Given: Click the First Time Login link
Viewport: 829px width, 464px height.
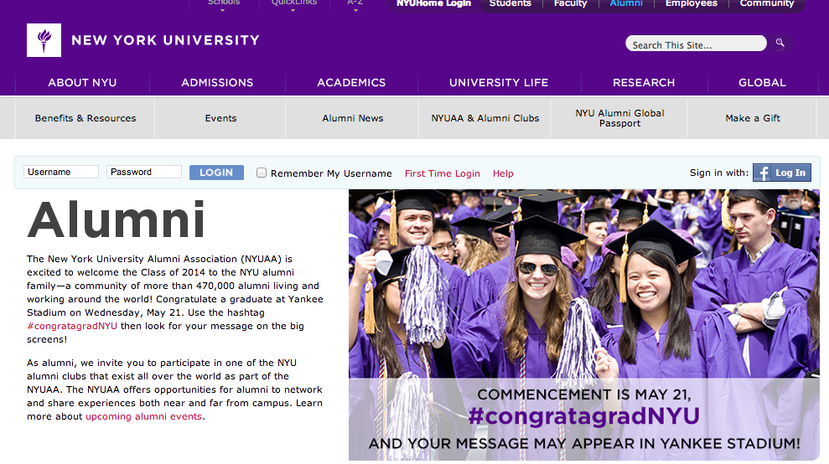Looking at the screenshot, I should (442, 173).
